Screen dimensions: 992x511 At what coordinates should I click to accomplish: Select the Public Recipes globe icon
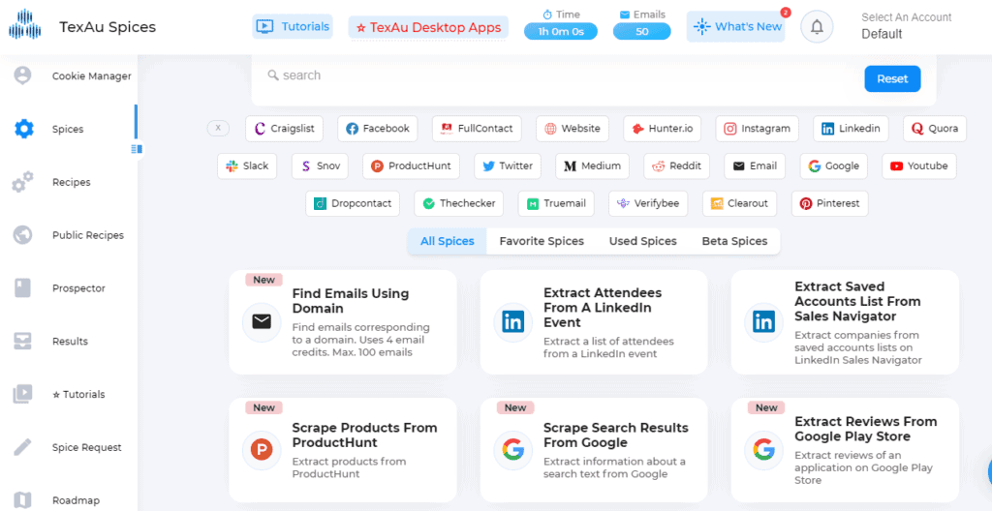tap(23, 235)
